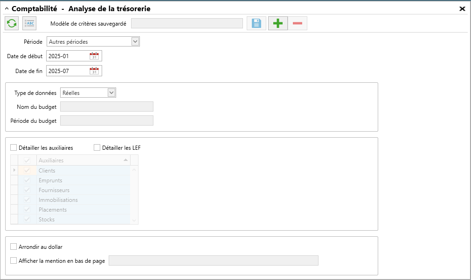Select the Fournisseurs row in the list

pos(74,190)
